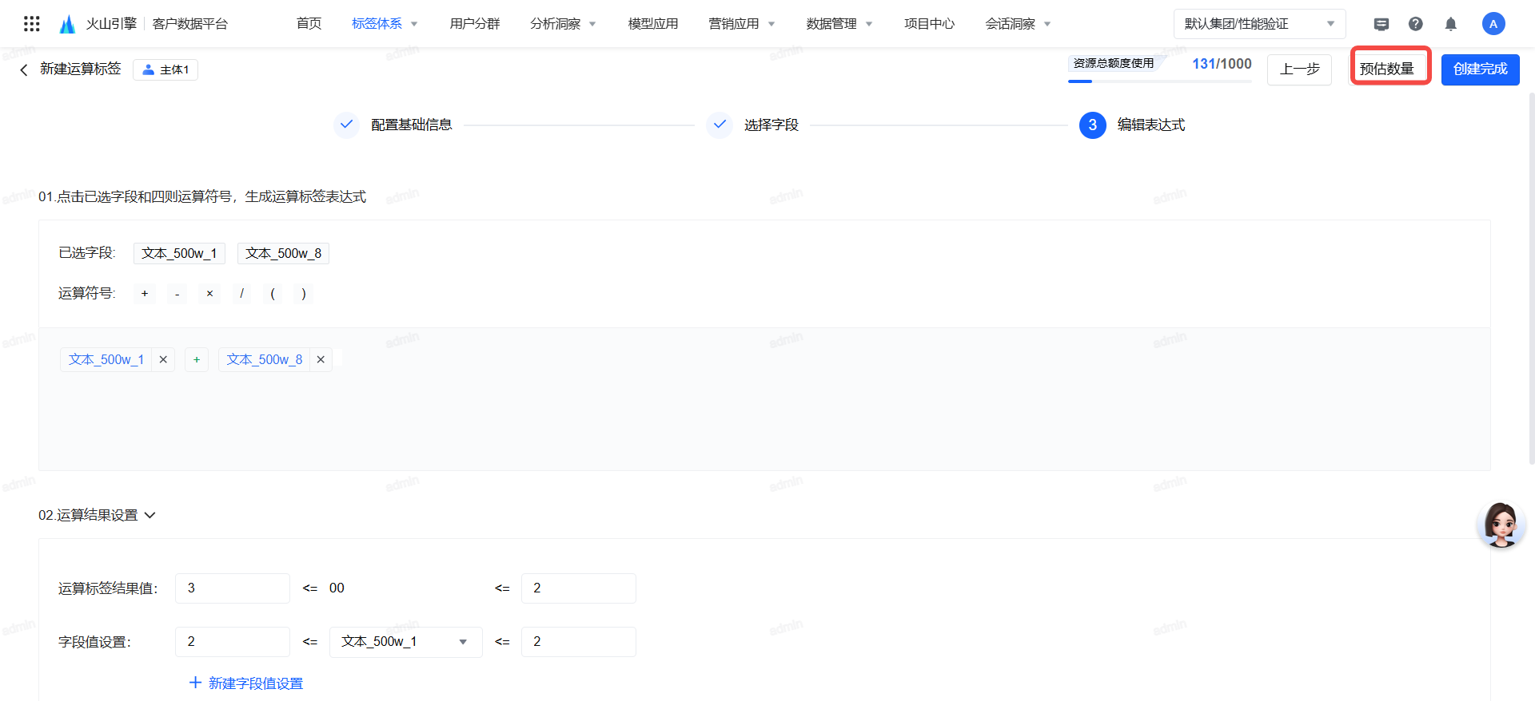Go to step 配置基础信息

tap(393, 125)
